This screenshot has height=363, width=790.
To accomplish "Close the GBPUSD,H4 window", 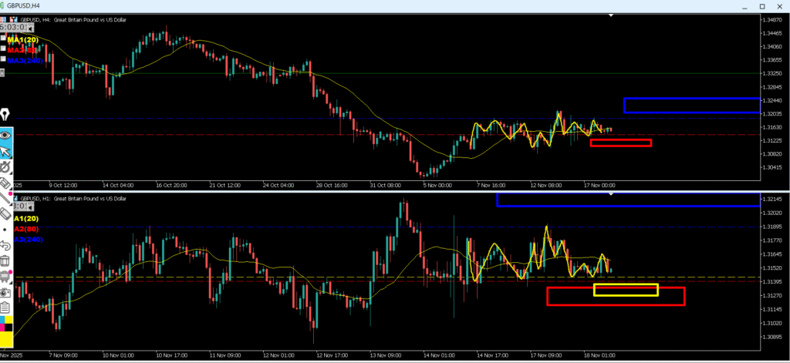I will point(778,6).
